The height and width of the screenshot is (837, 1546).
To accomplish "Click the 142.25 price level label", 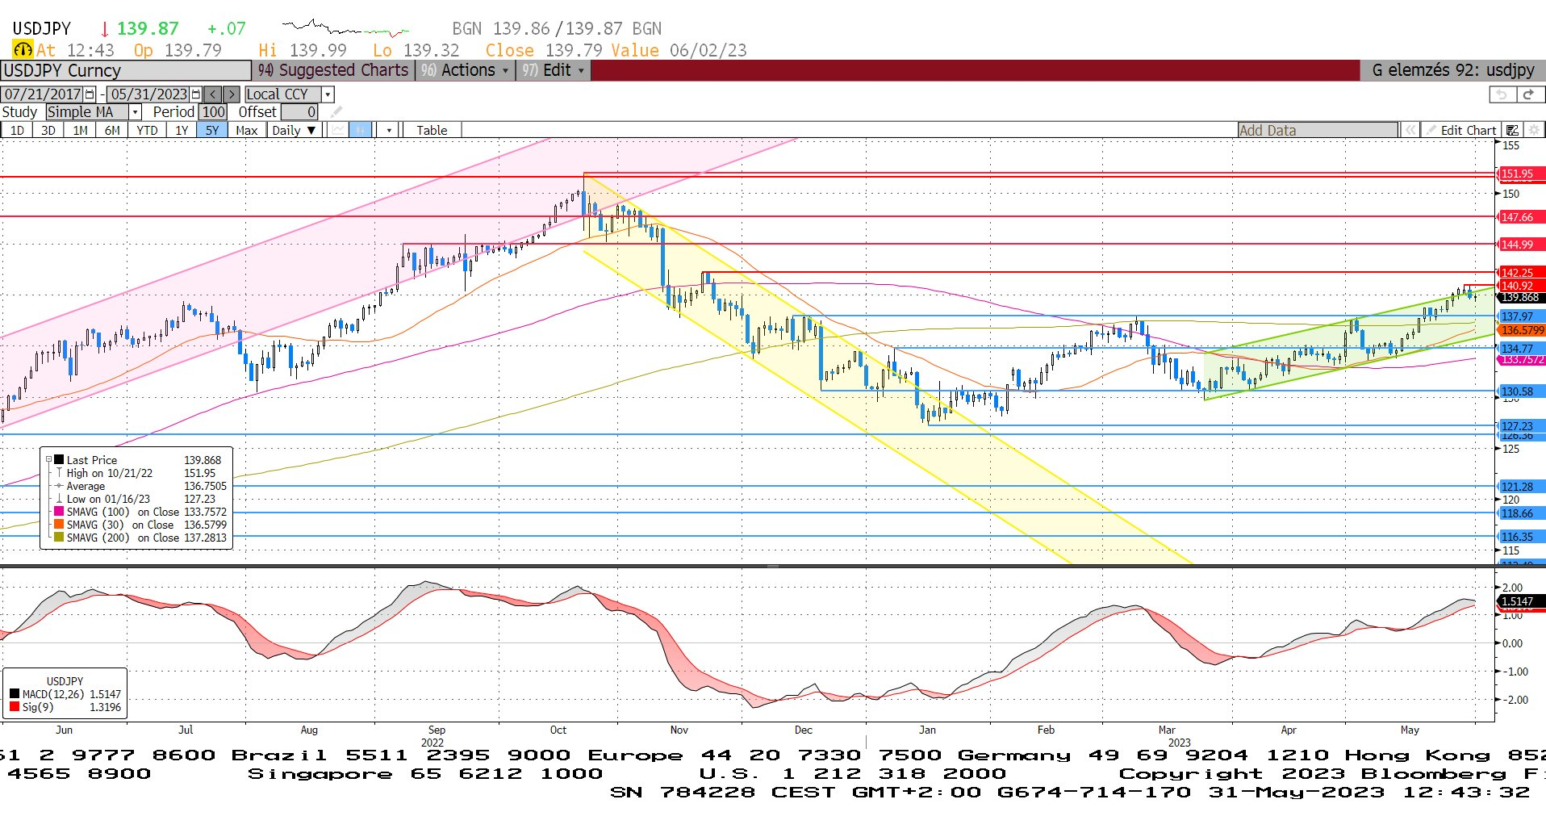I will pyautogui.click(x=1521, y=273).
